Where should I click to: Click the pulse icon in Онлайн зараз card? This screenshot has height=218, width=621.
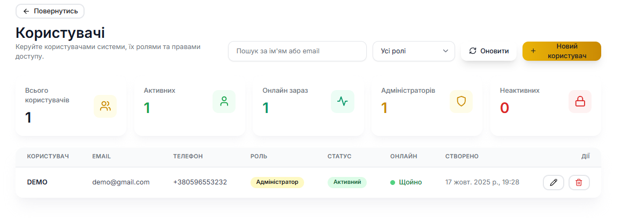pyautogui.click(x=343, y=101)
